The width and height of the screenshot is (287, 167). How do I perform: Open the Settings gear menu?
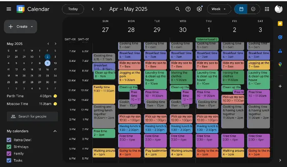(x=200, y=9)
